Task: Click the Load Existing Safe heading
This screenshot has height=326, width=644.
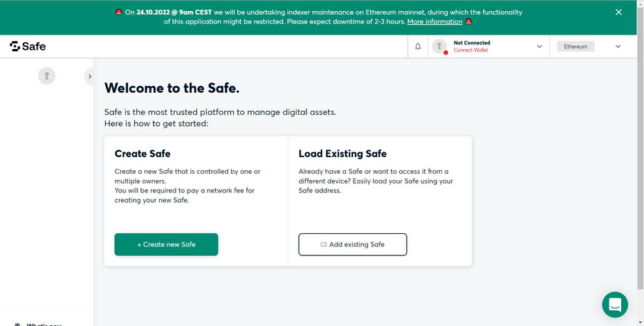Action: coord(342,154)
